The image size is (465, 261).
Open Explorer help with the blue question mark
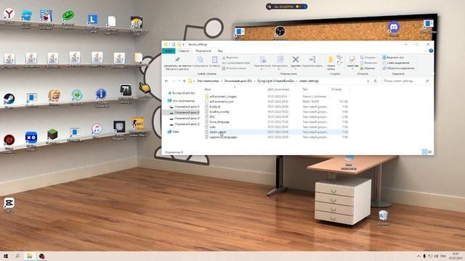pos(431,51)
